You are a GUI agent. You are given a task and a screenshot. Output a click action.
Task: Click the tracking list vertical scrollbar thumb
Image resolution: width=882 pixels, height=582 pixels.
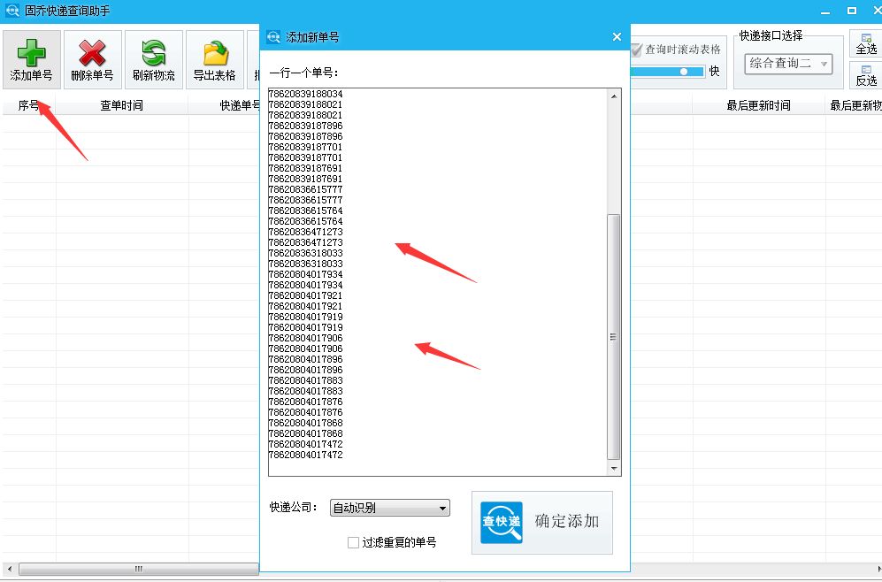pos(614,337)
